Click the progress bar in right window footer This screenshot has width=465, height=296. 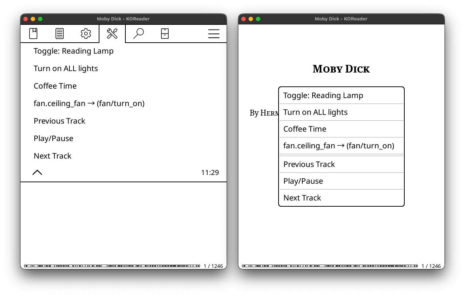click(x=330, y=266)
